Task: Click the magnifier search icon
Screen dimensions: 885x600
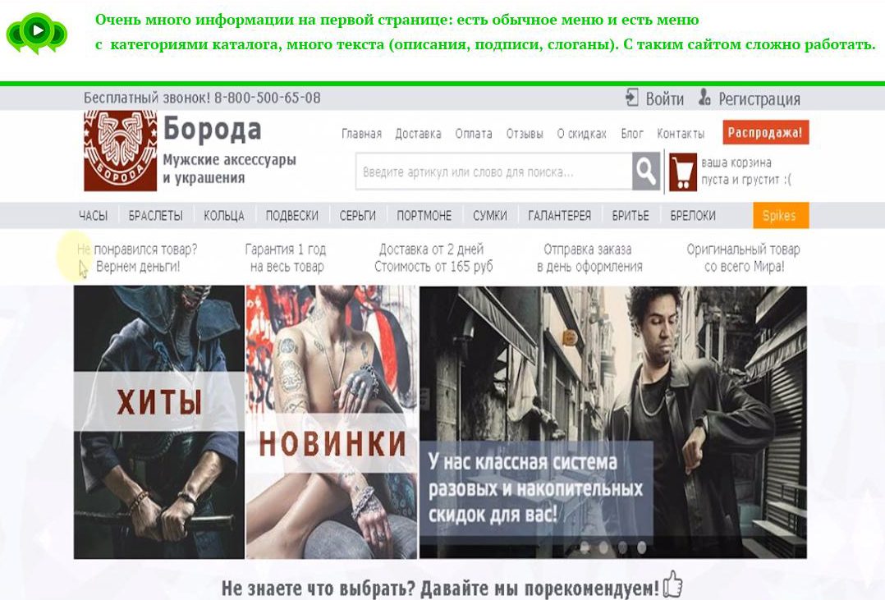Action: [646, 172]
